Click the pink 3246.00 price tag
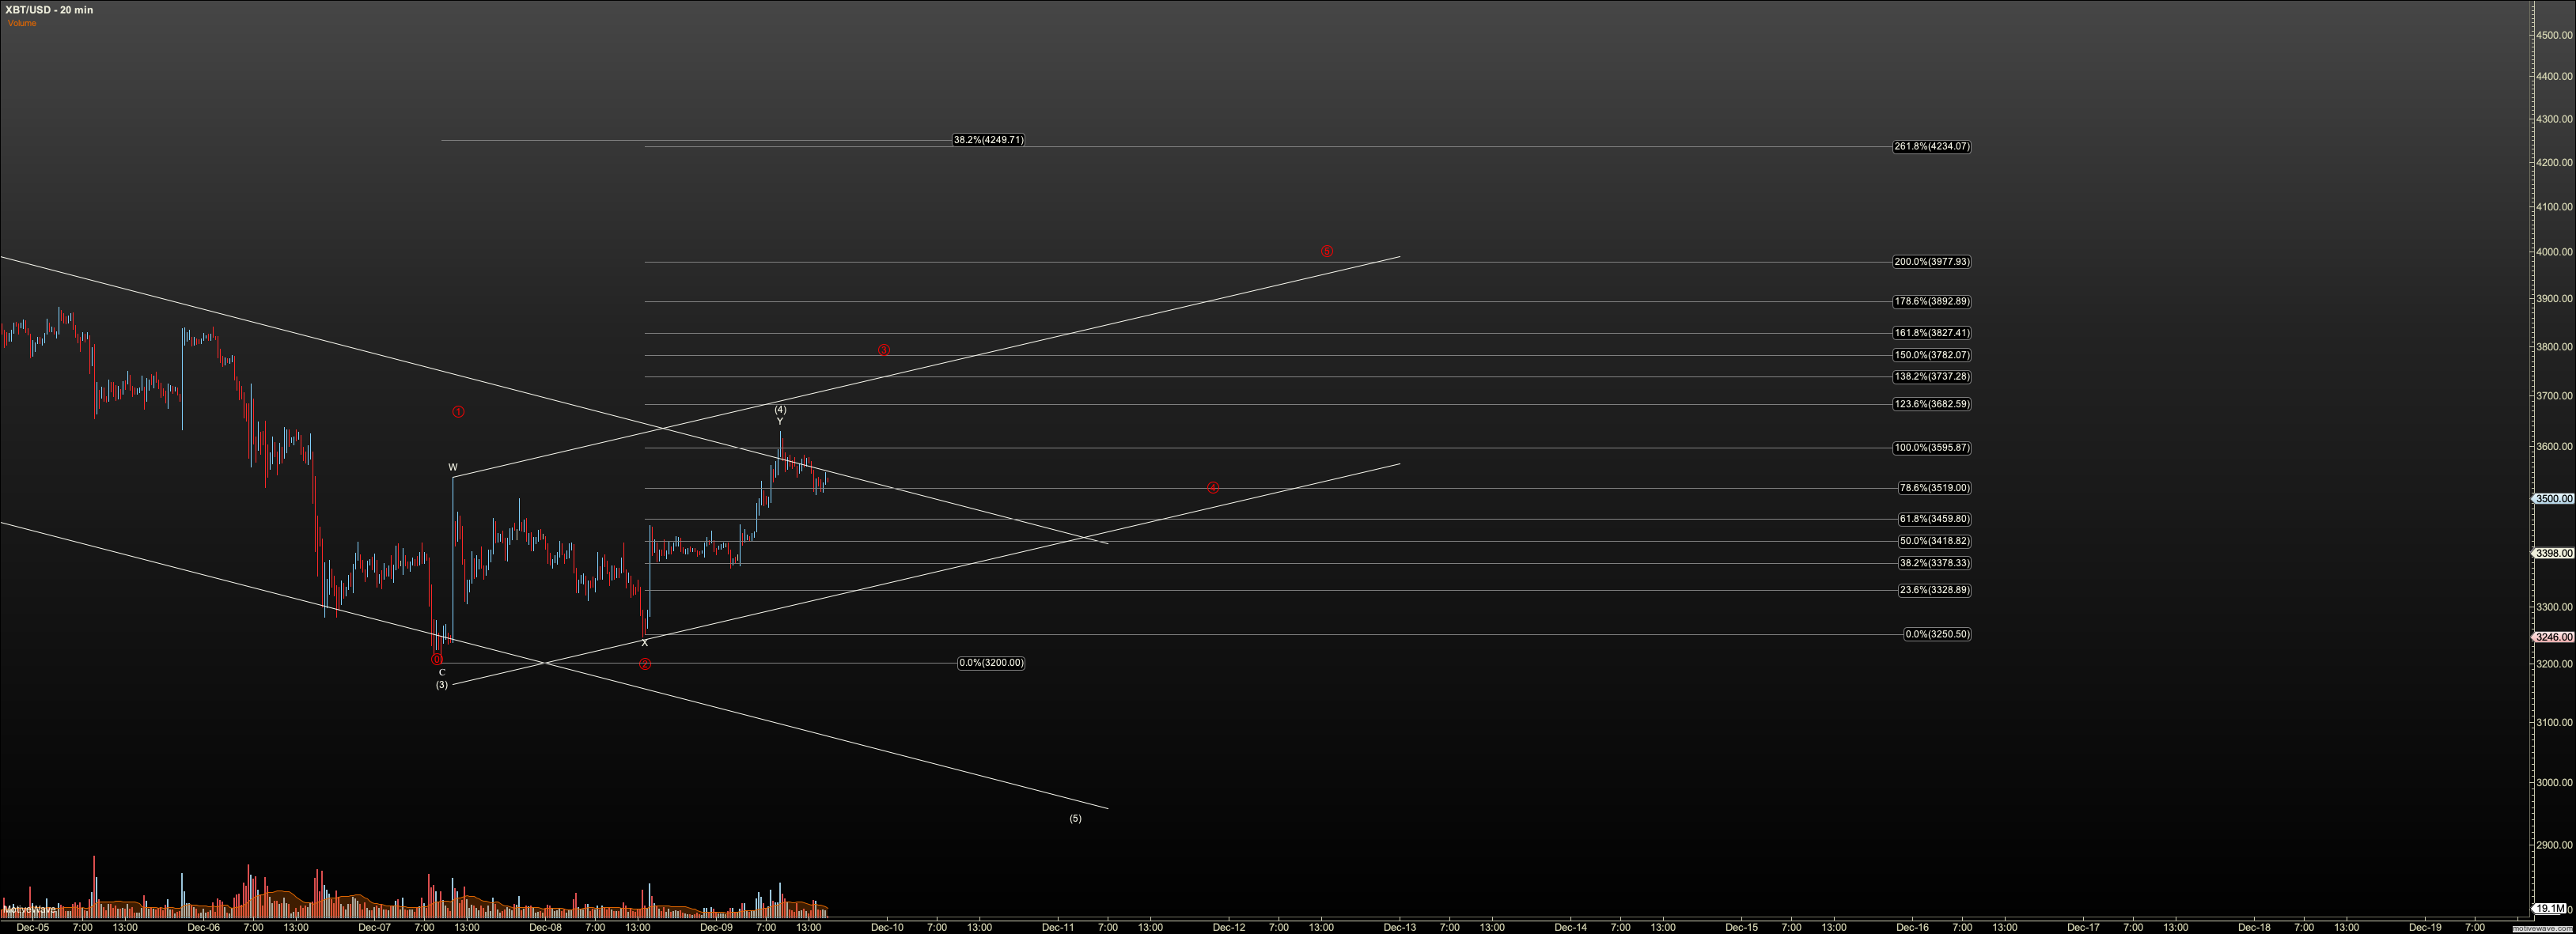This screenshot has height=934, width=2576. (x=2553, y=637)
